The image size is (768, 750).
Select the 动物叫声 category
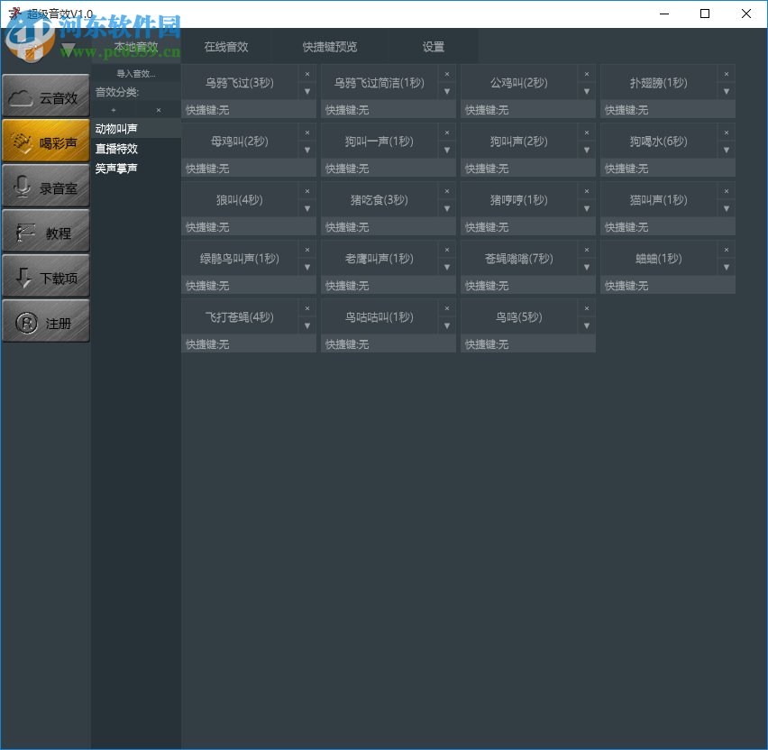coord(136,128)
